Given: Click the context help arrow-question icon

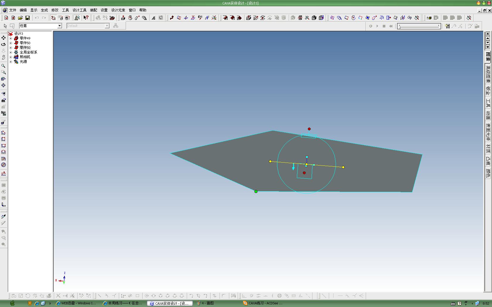Looking at the screenshot, I should [x=86, y=18].
